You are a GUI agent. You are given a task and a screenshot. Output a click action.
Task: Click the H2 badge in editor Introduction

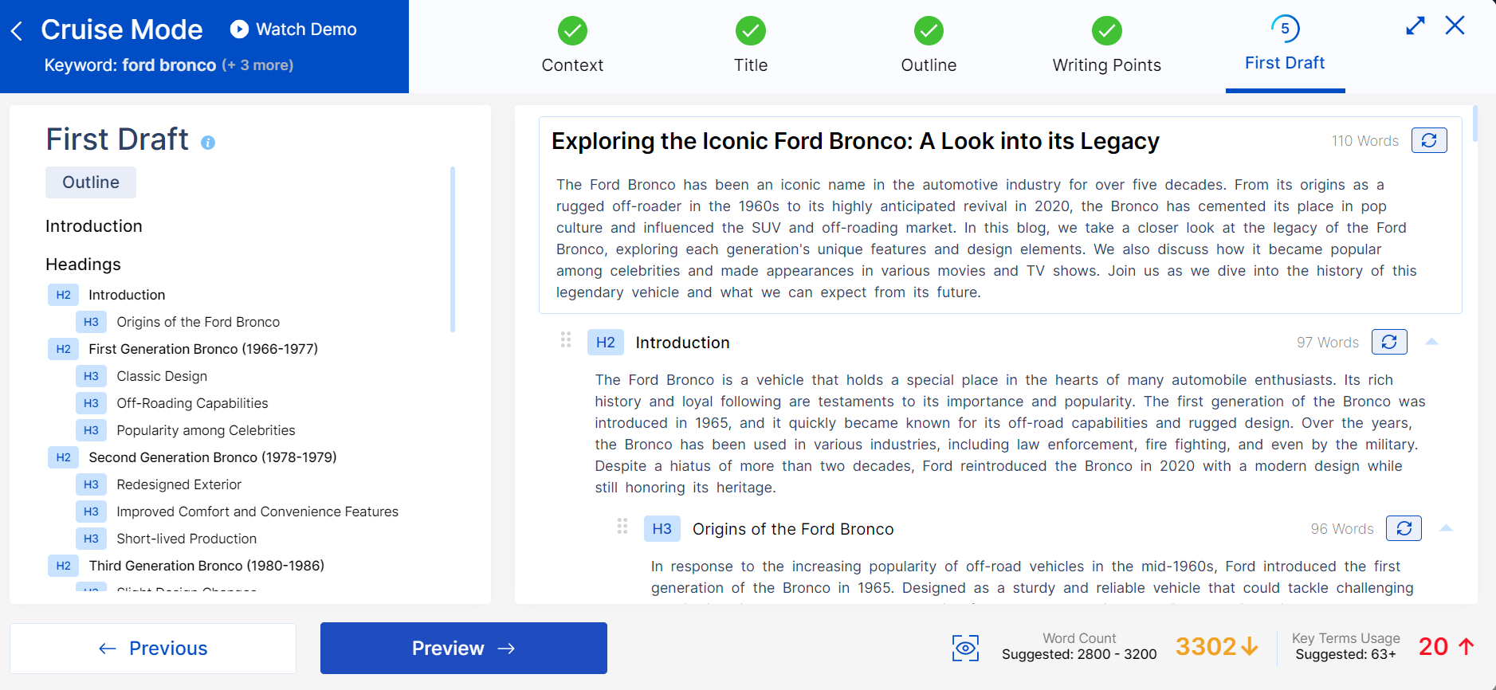coord(606,343)
